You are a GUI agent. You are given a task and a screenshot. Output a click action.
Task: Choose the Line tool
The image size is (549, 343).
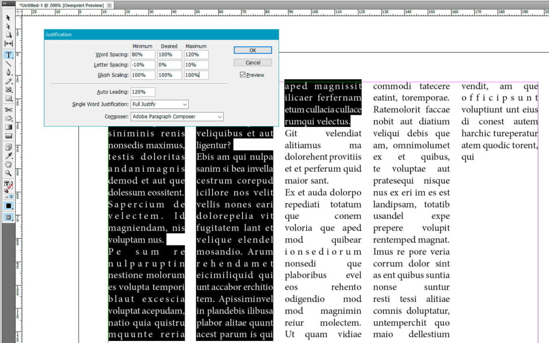click(9, 64)
